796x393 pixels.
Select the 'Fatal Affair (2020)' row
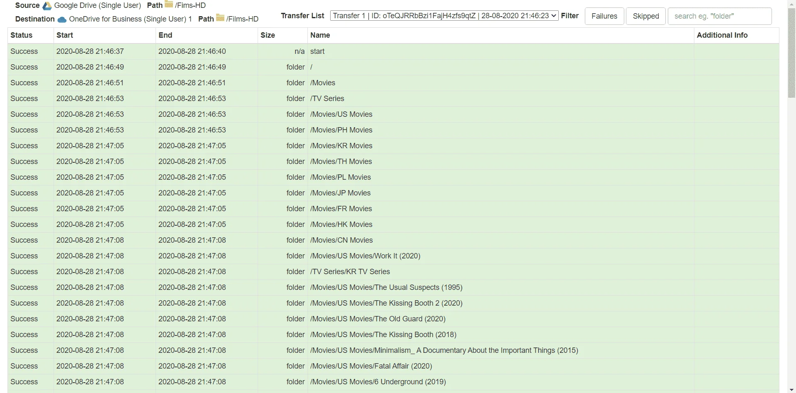pyautogui.click(x=393, y=366)
